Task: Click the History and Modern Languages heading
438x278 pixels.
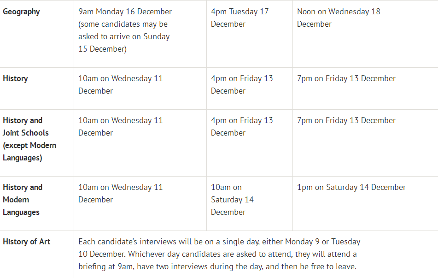Action: point(23,200)
